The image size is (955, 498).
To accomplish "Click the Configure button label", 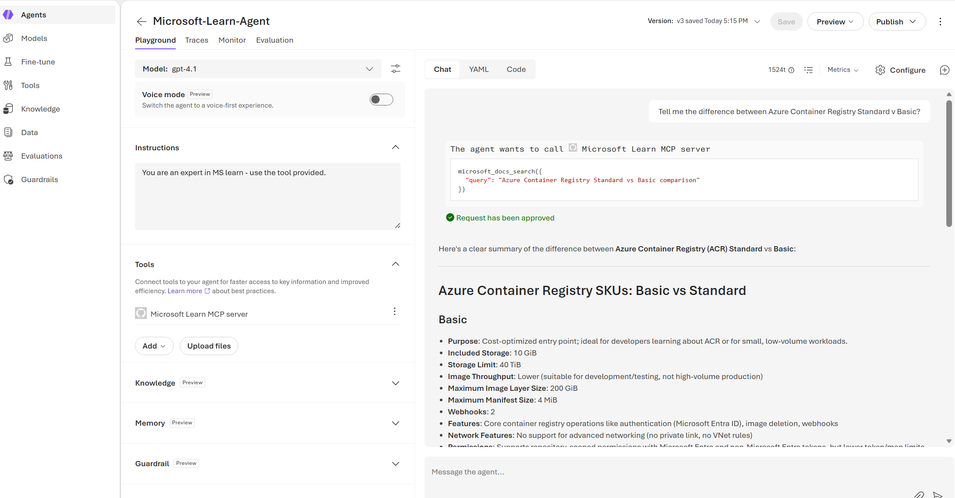I will 908,70.
